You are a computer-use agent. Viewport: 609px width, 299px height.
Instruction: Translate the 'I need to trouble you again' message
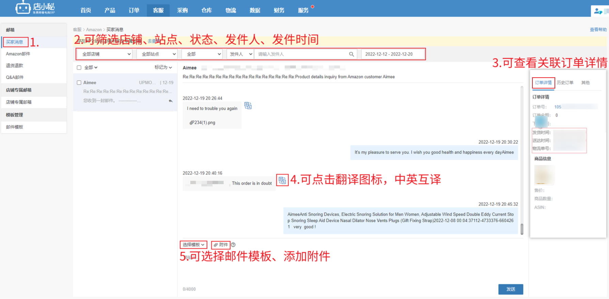click(248, 106)
